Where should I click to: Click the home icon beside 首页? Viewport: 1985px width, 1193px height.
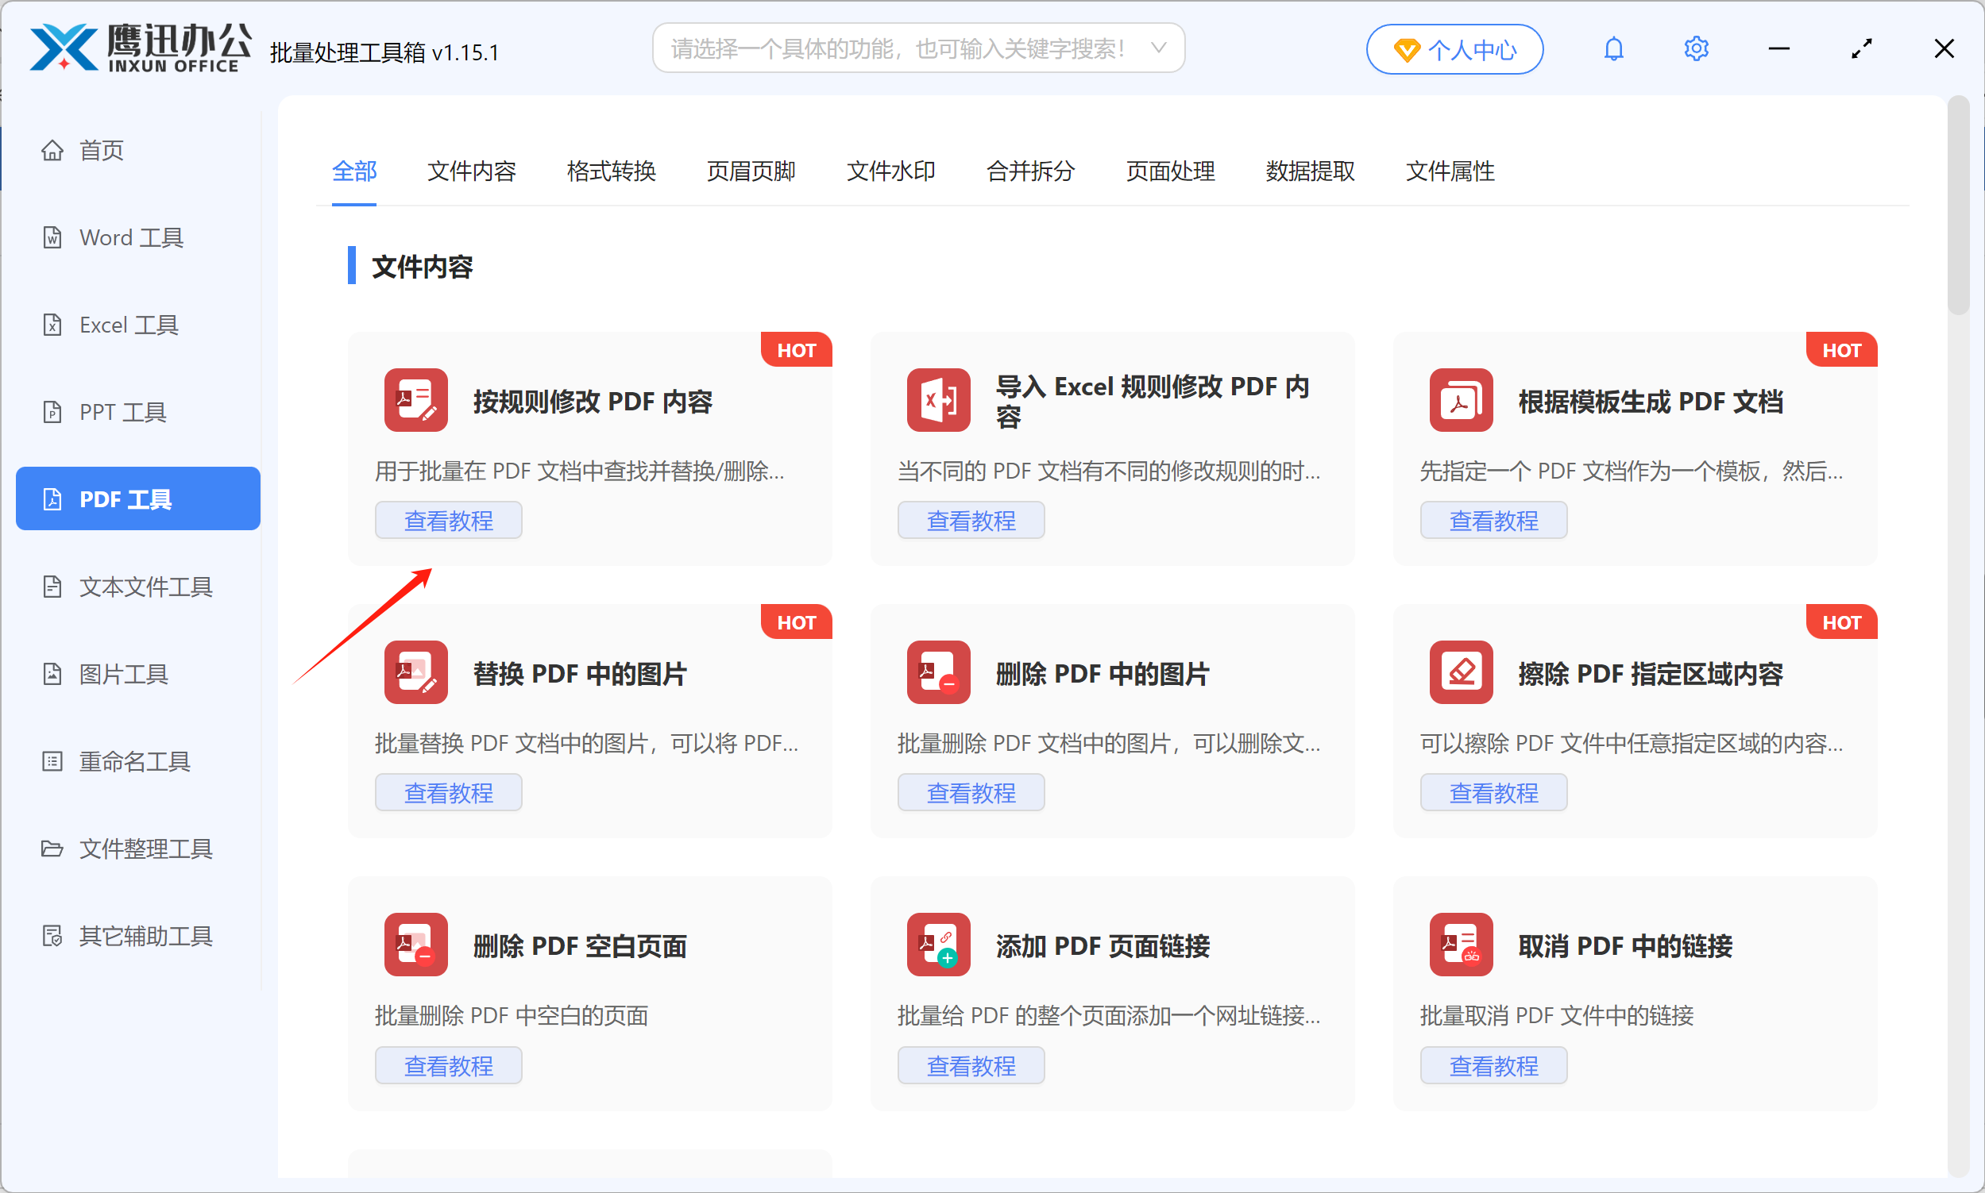coord(52,150)
